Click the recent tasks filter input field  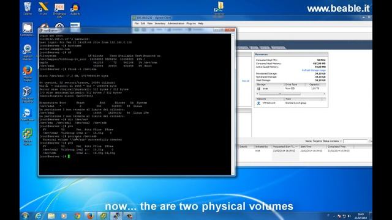click(x=355, y=141)
